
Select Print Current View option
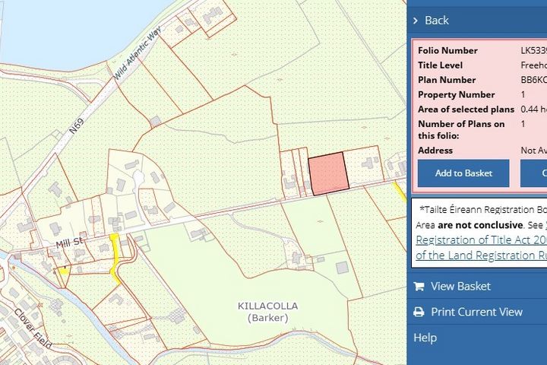(x=476, y=312)
